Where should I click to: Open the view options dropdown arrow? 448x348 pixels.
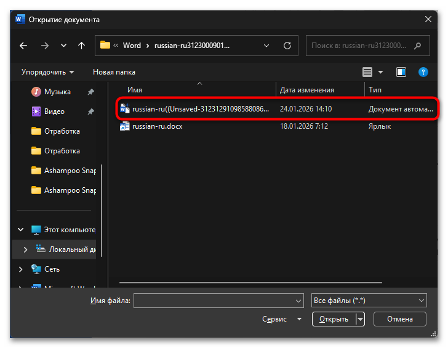pyautogui.click(x=380, y=72)
